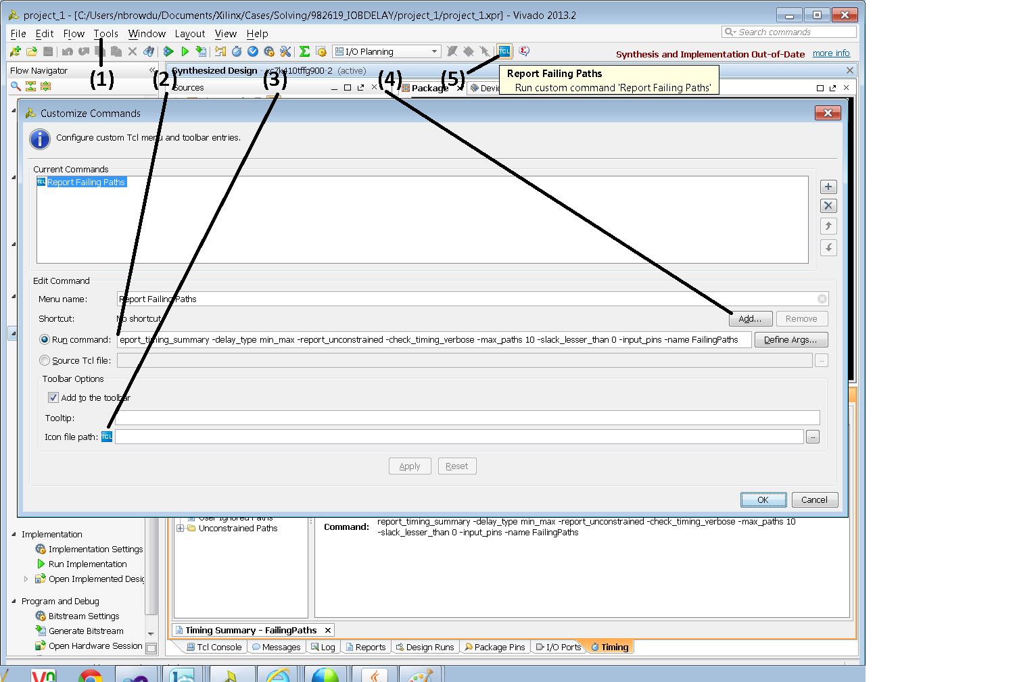Click the green Run Implementation toolbar arrow
Screen dimensions: 1017x682
(185, 51)
